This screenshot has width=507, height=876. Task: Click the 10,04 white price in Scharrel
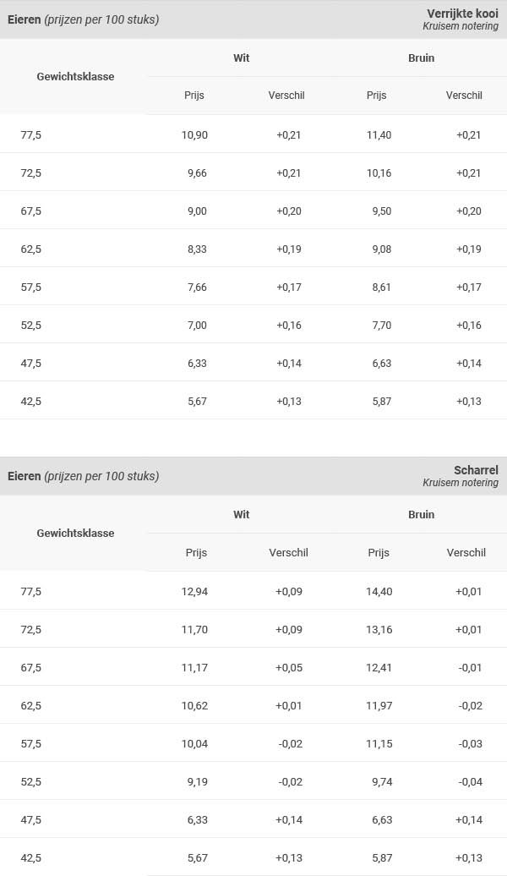point(194,743)
